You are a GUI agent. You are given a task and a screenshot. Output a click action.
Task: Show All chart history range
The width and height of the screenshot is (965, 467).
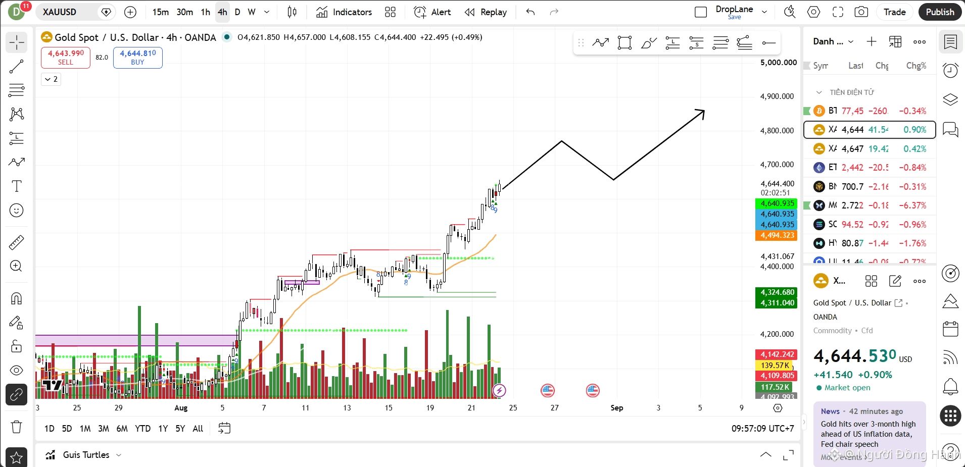click(198, 429)
